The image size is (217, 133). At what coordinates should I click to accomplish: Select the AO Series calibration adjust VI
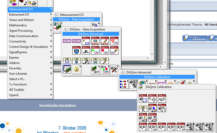pyautogui.click(x=152, y=127)
